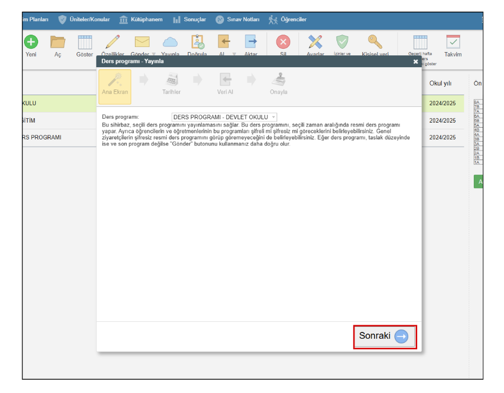The image size is (504, 393).
Task: Open a timetable with the Aç folder icon
Action: coord(58,42)
